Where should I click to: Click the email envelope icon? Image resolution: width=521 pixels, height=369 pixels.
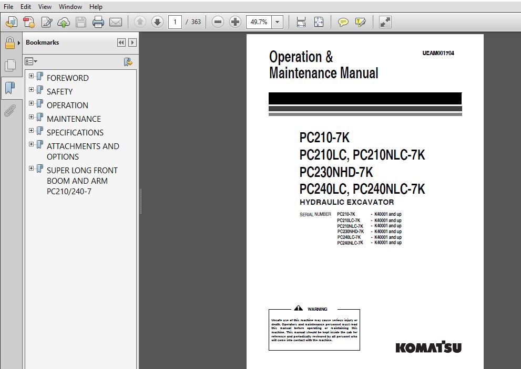tap(115, 22)
